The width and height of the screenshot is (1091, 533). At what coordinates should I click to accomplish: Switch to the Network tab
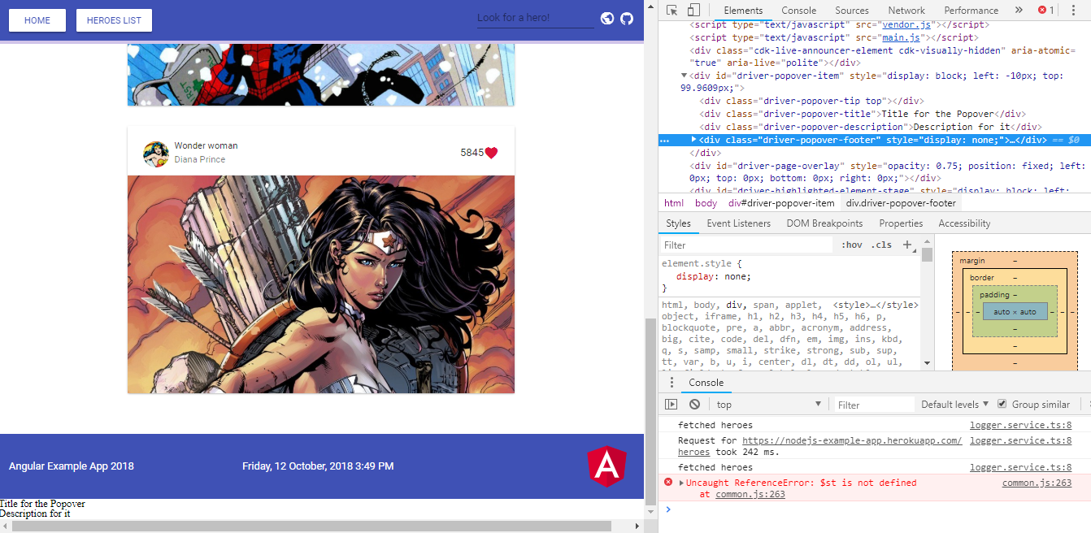pos(906,10)
